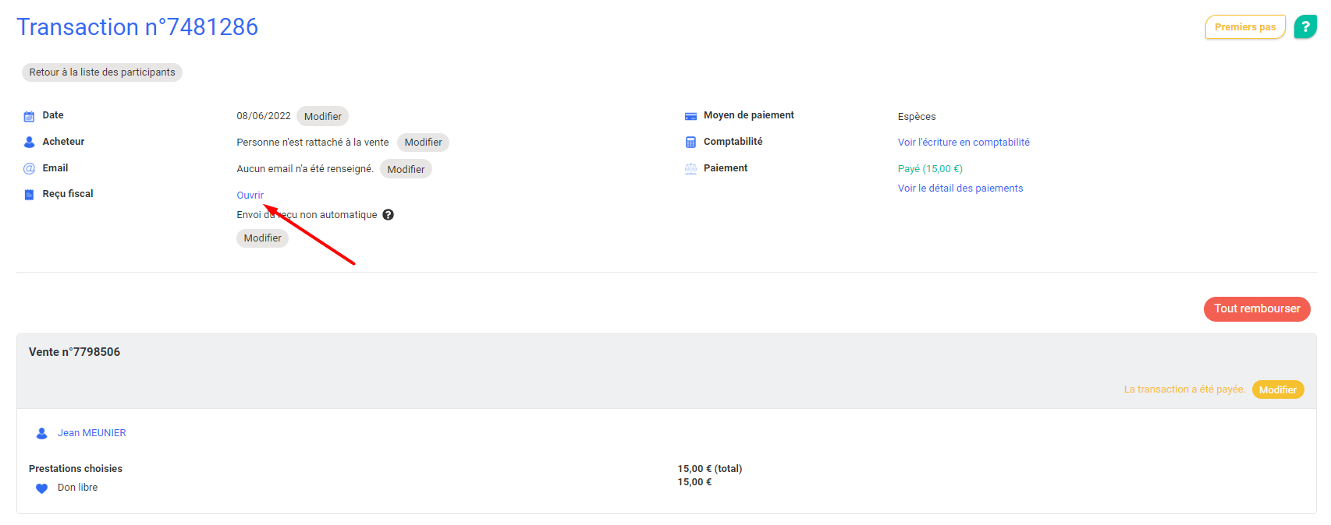Click the Tout rembourser button
Image resolution: width=1331 pixels, height=525 pixels.
coord(1257,309)
